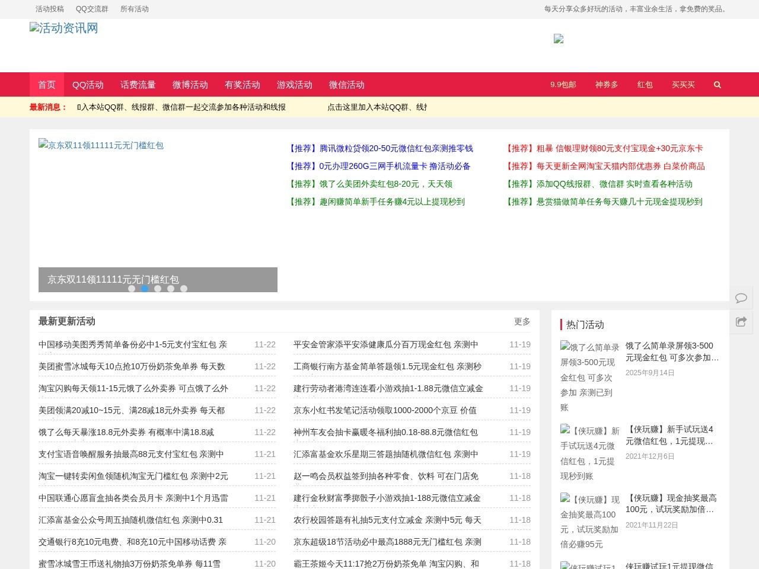
Task: Open 所有活动 top bar link
Action: [x=135, y=9]
